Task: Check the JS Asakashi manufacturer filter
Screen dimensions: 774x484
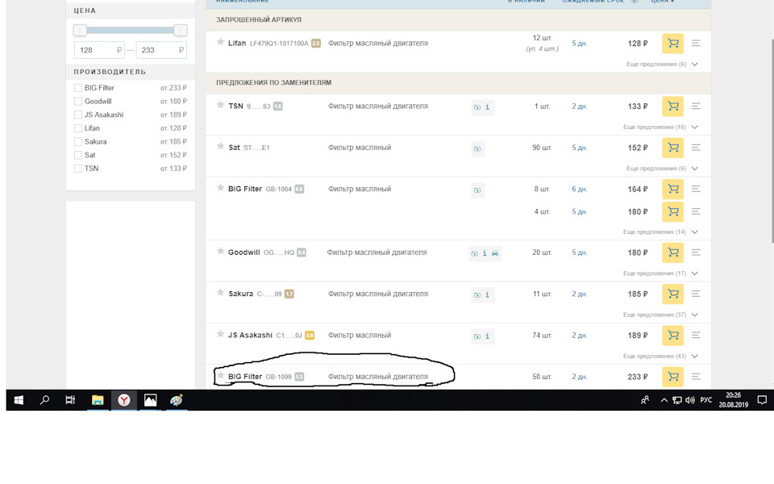Action: (x=78, y=115)
